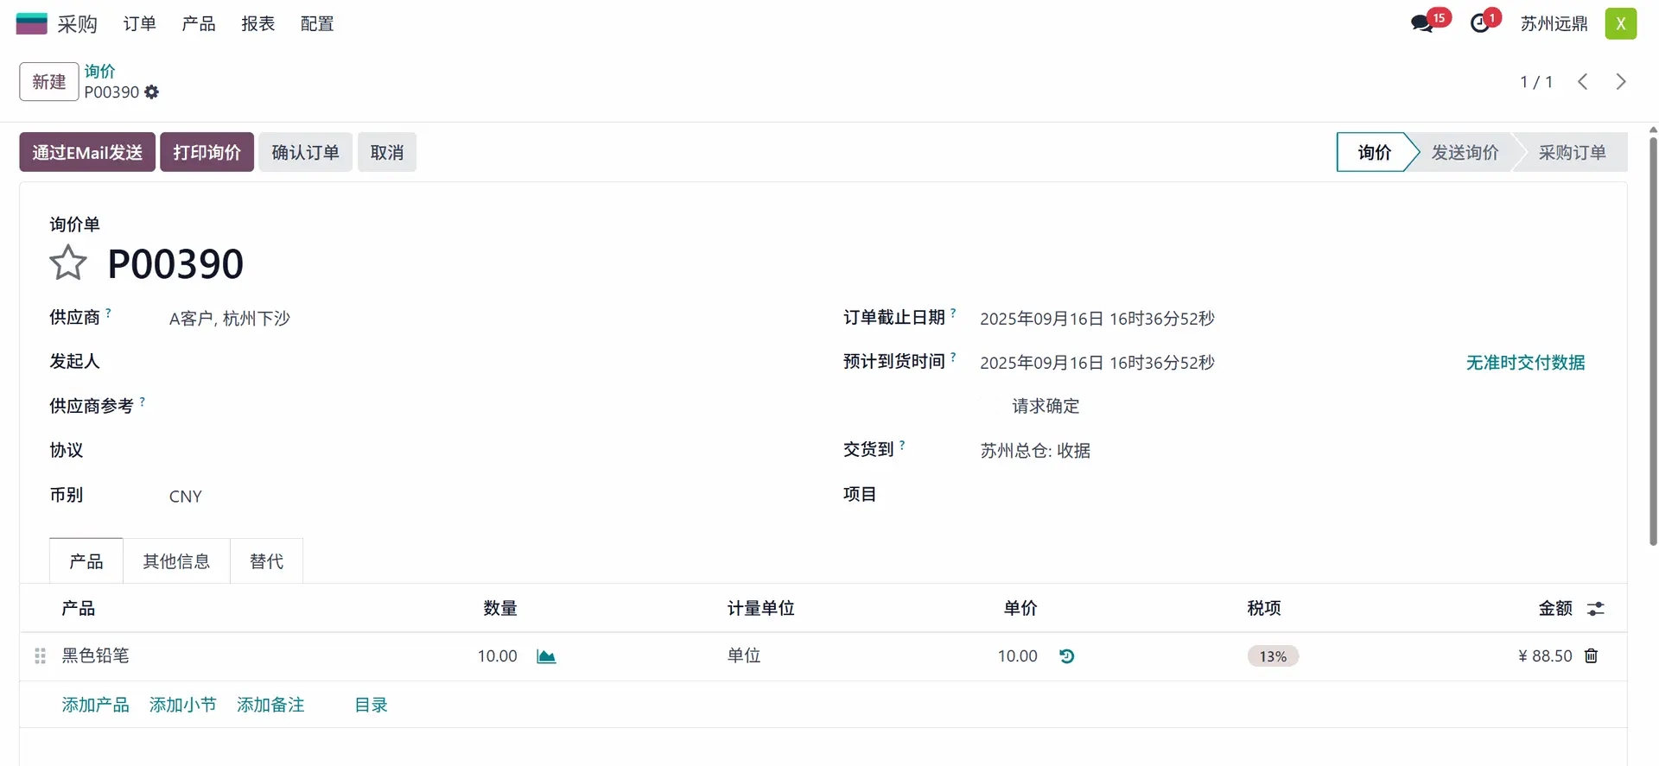This screenshot has height=766, width=1659.
Task: Go to the next record arrow
Action: tap(1621, 82)
